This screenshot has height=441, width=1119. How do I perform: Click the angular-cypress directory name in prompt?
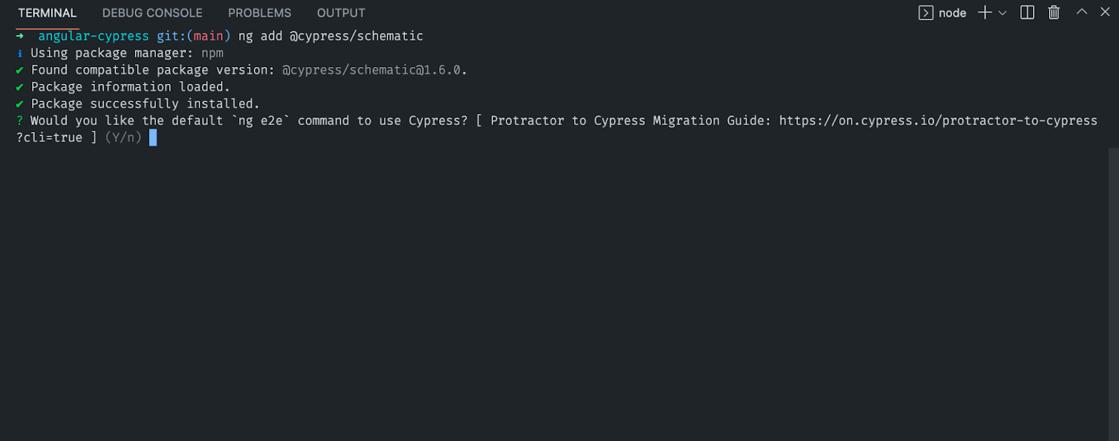point(94,36)
